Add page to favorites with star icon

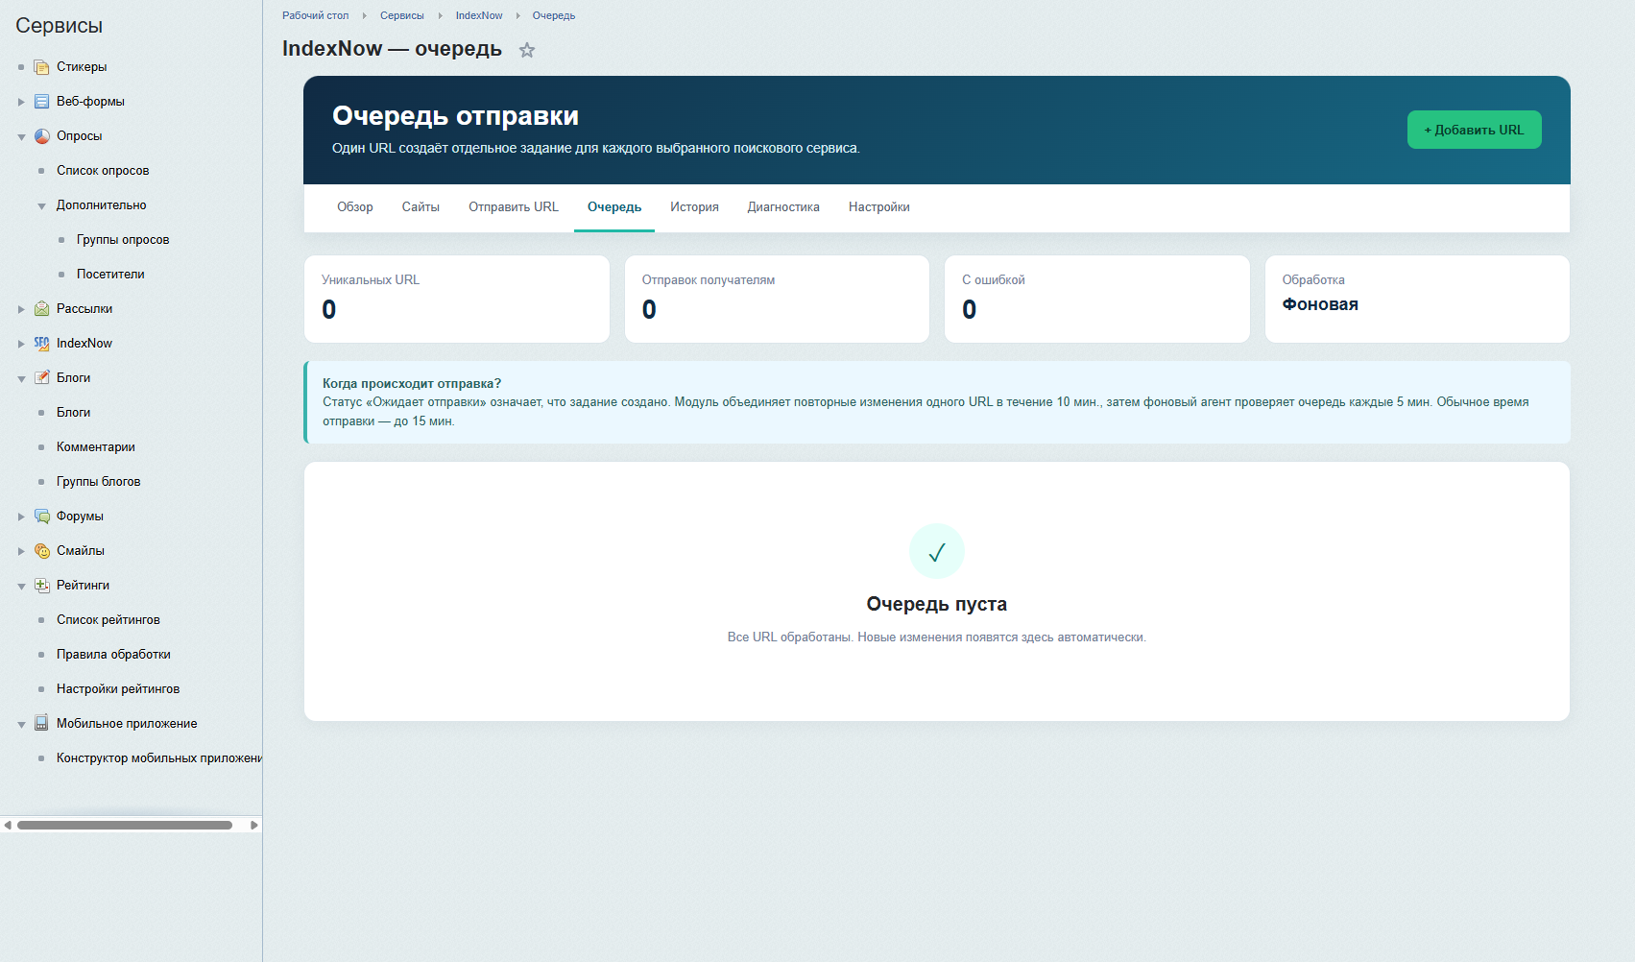coord(527,50)
